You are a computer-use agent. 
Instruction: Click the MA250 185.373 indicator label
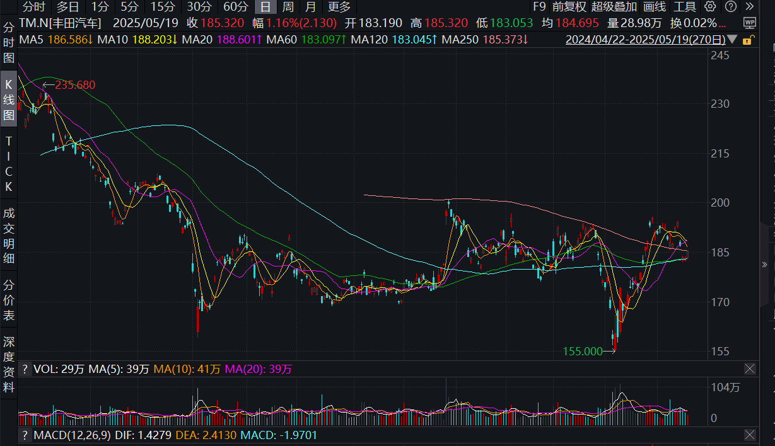pos(484,40)
